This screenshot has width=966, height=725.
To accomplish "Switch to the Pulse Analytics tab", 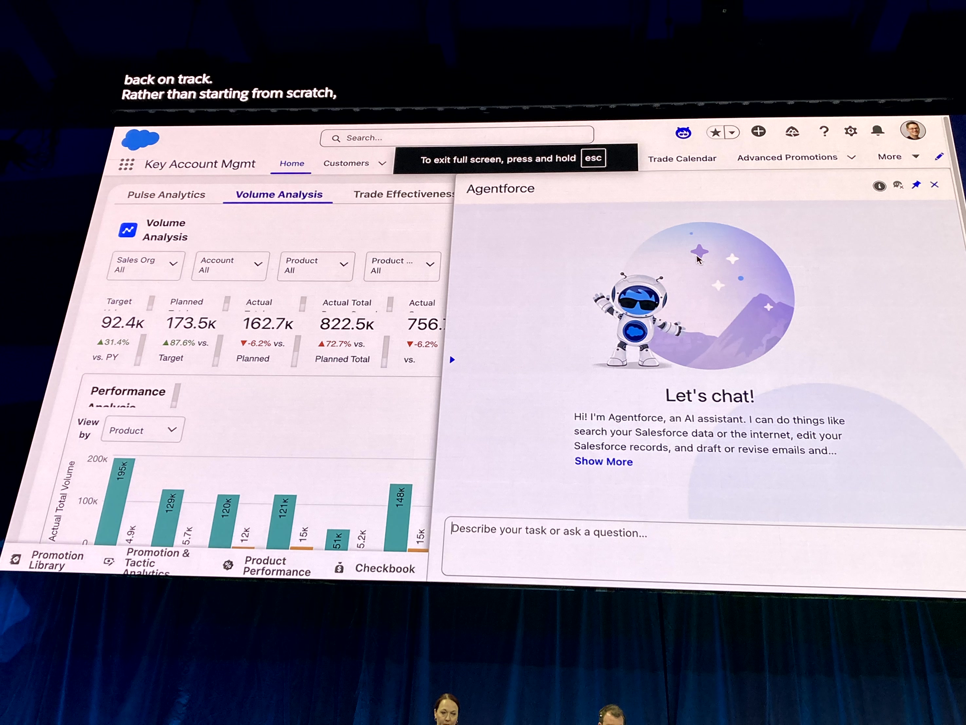I will coord(166,195).
